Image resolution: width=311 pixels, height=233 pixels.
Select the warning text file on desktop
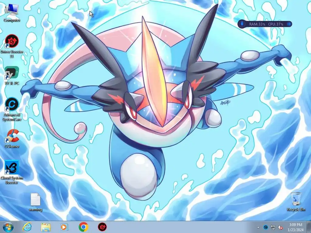[35, 202]
